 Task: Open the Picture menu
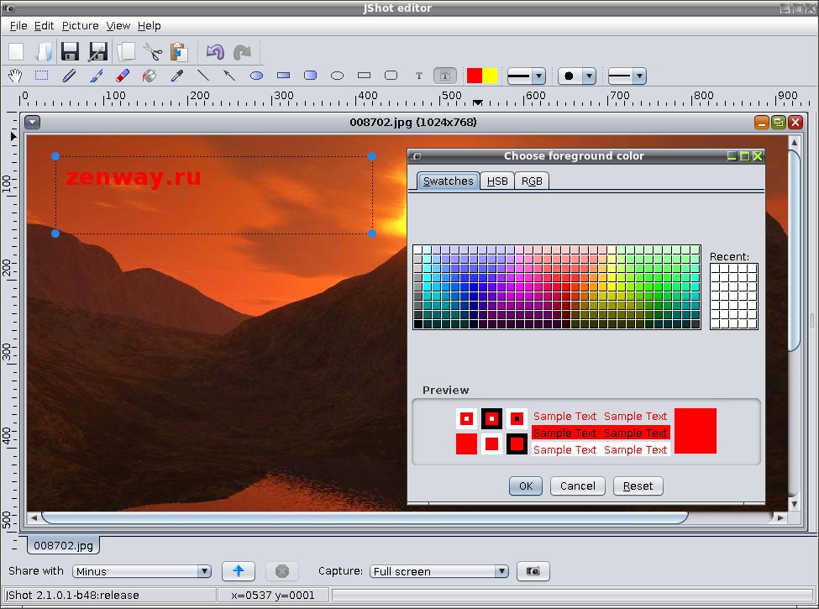pos(80,25)
